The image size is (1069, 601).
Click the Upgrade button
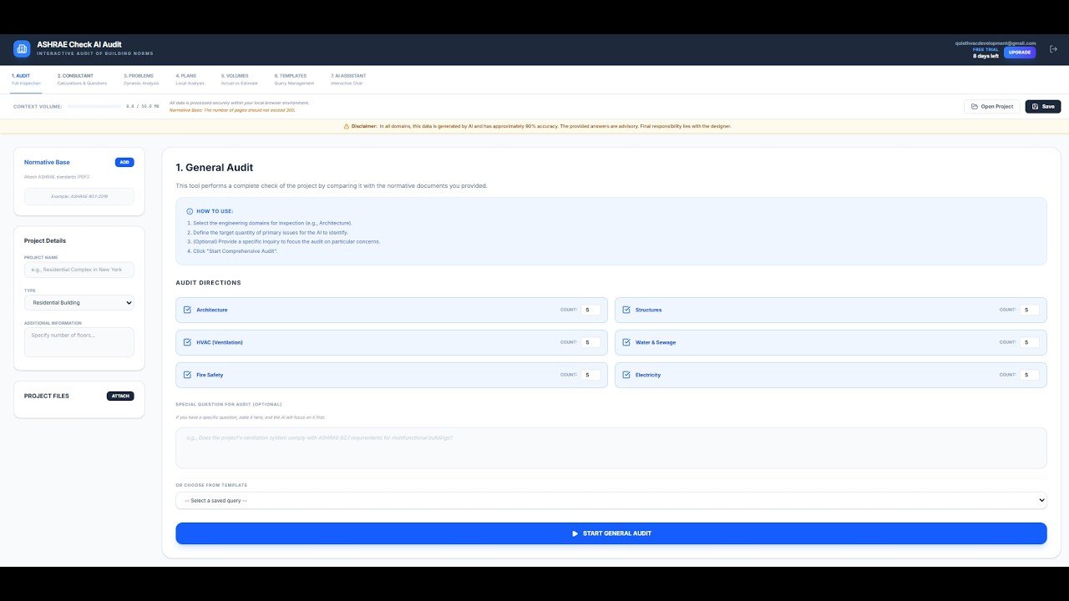tap(1020, 53)
